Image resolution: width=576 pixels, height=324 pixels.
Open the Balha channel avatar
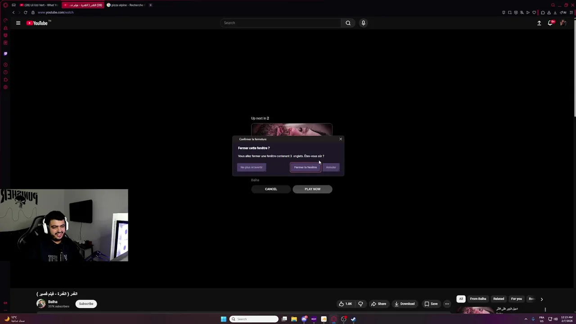tap(41, 304)
